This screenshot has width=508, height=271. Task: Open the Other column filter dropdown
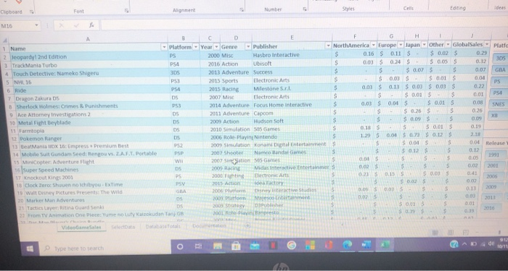pyautogui.click(x=448, y=44)
